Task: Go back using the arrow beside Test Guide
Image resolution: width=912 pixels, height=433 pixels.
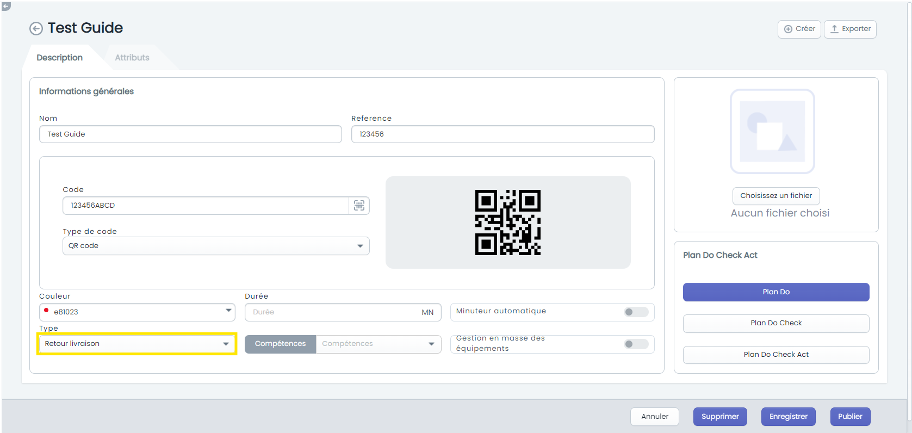Action: [x=36, y=28]
